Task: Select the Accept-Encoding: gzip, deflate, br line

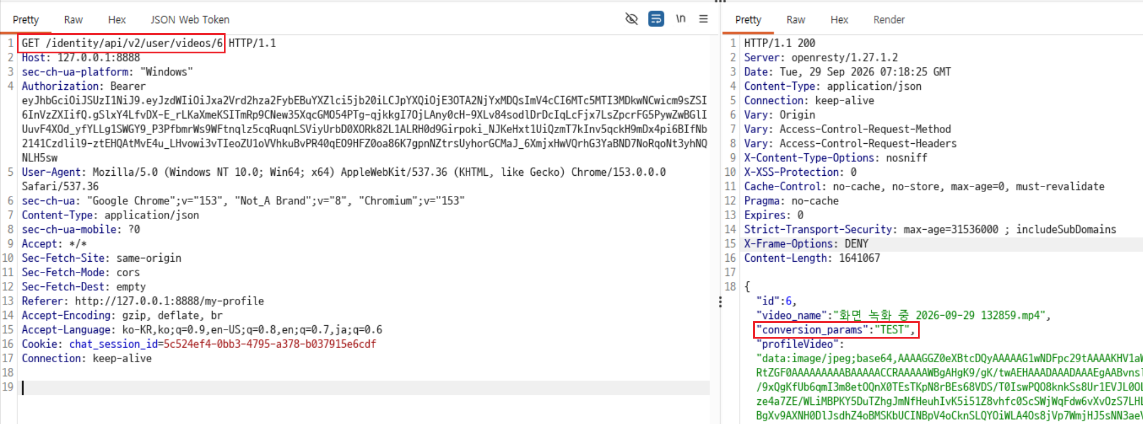Action: pos(122,315)
